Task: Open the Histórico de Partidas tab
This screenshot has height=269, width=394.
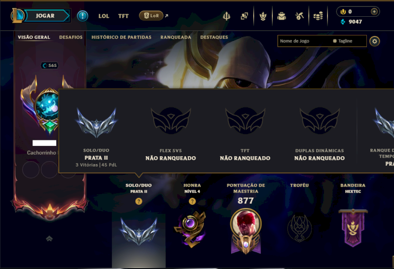Action: pyautogui.click(x=121, y=37)
